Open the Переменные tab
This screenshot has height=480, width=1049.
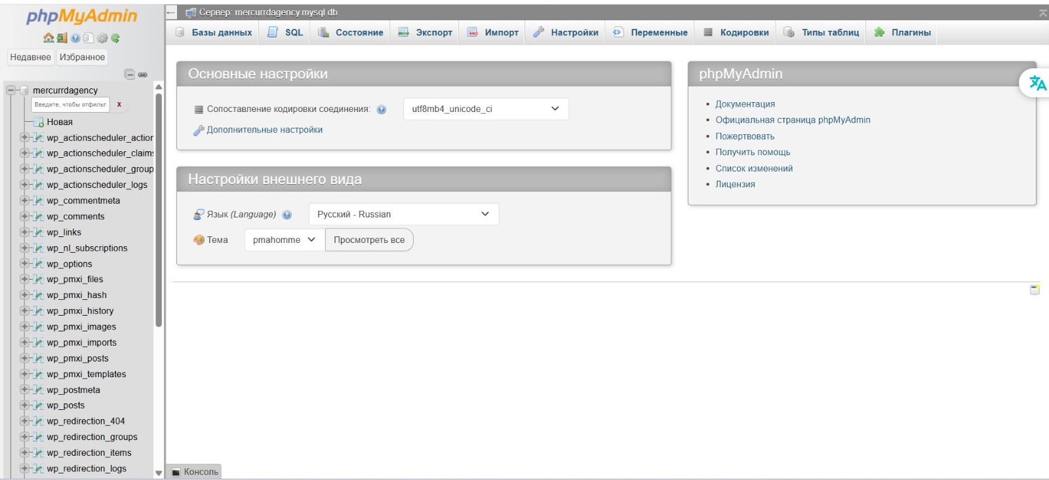650,32
